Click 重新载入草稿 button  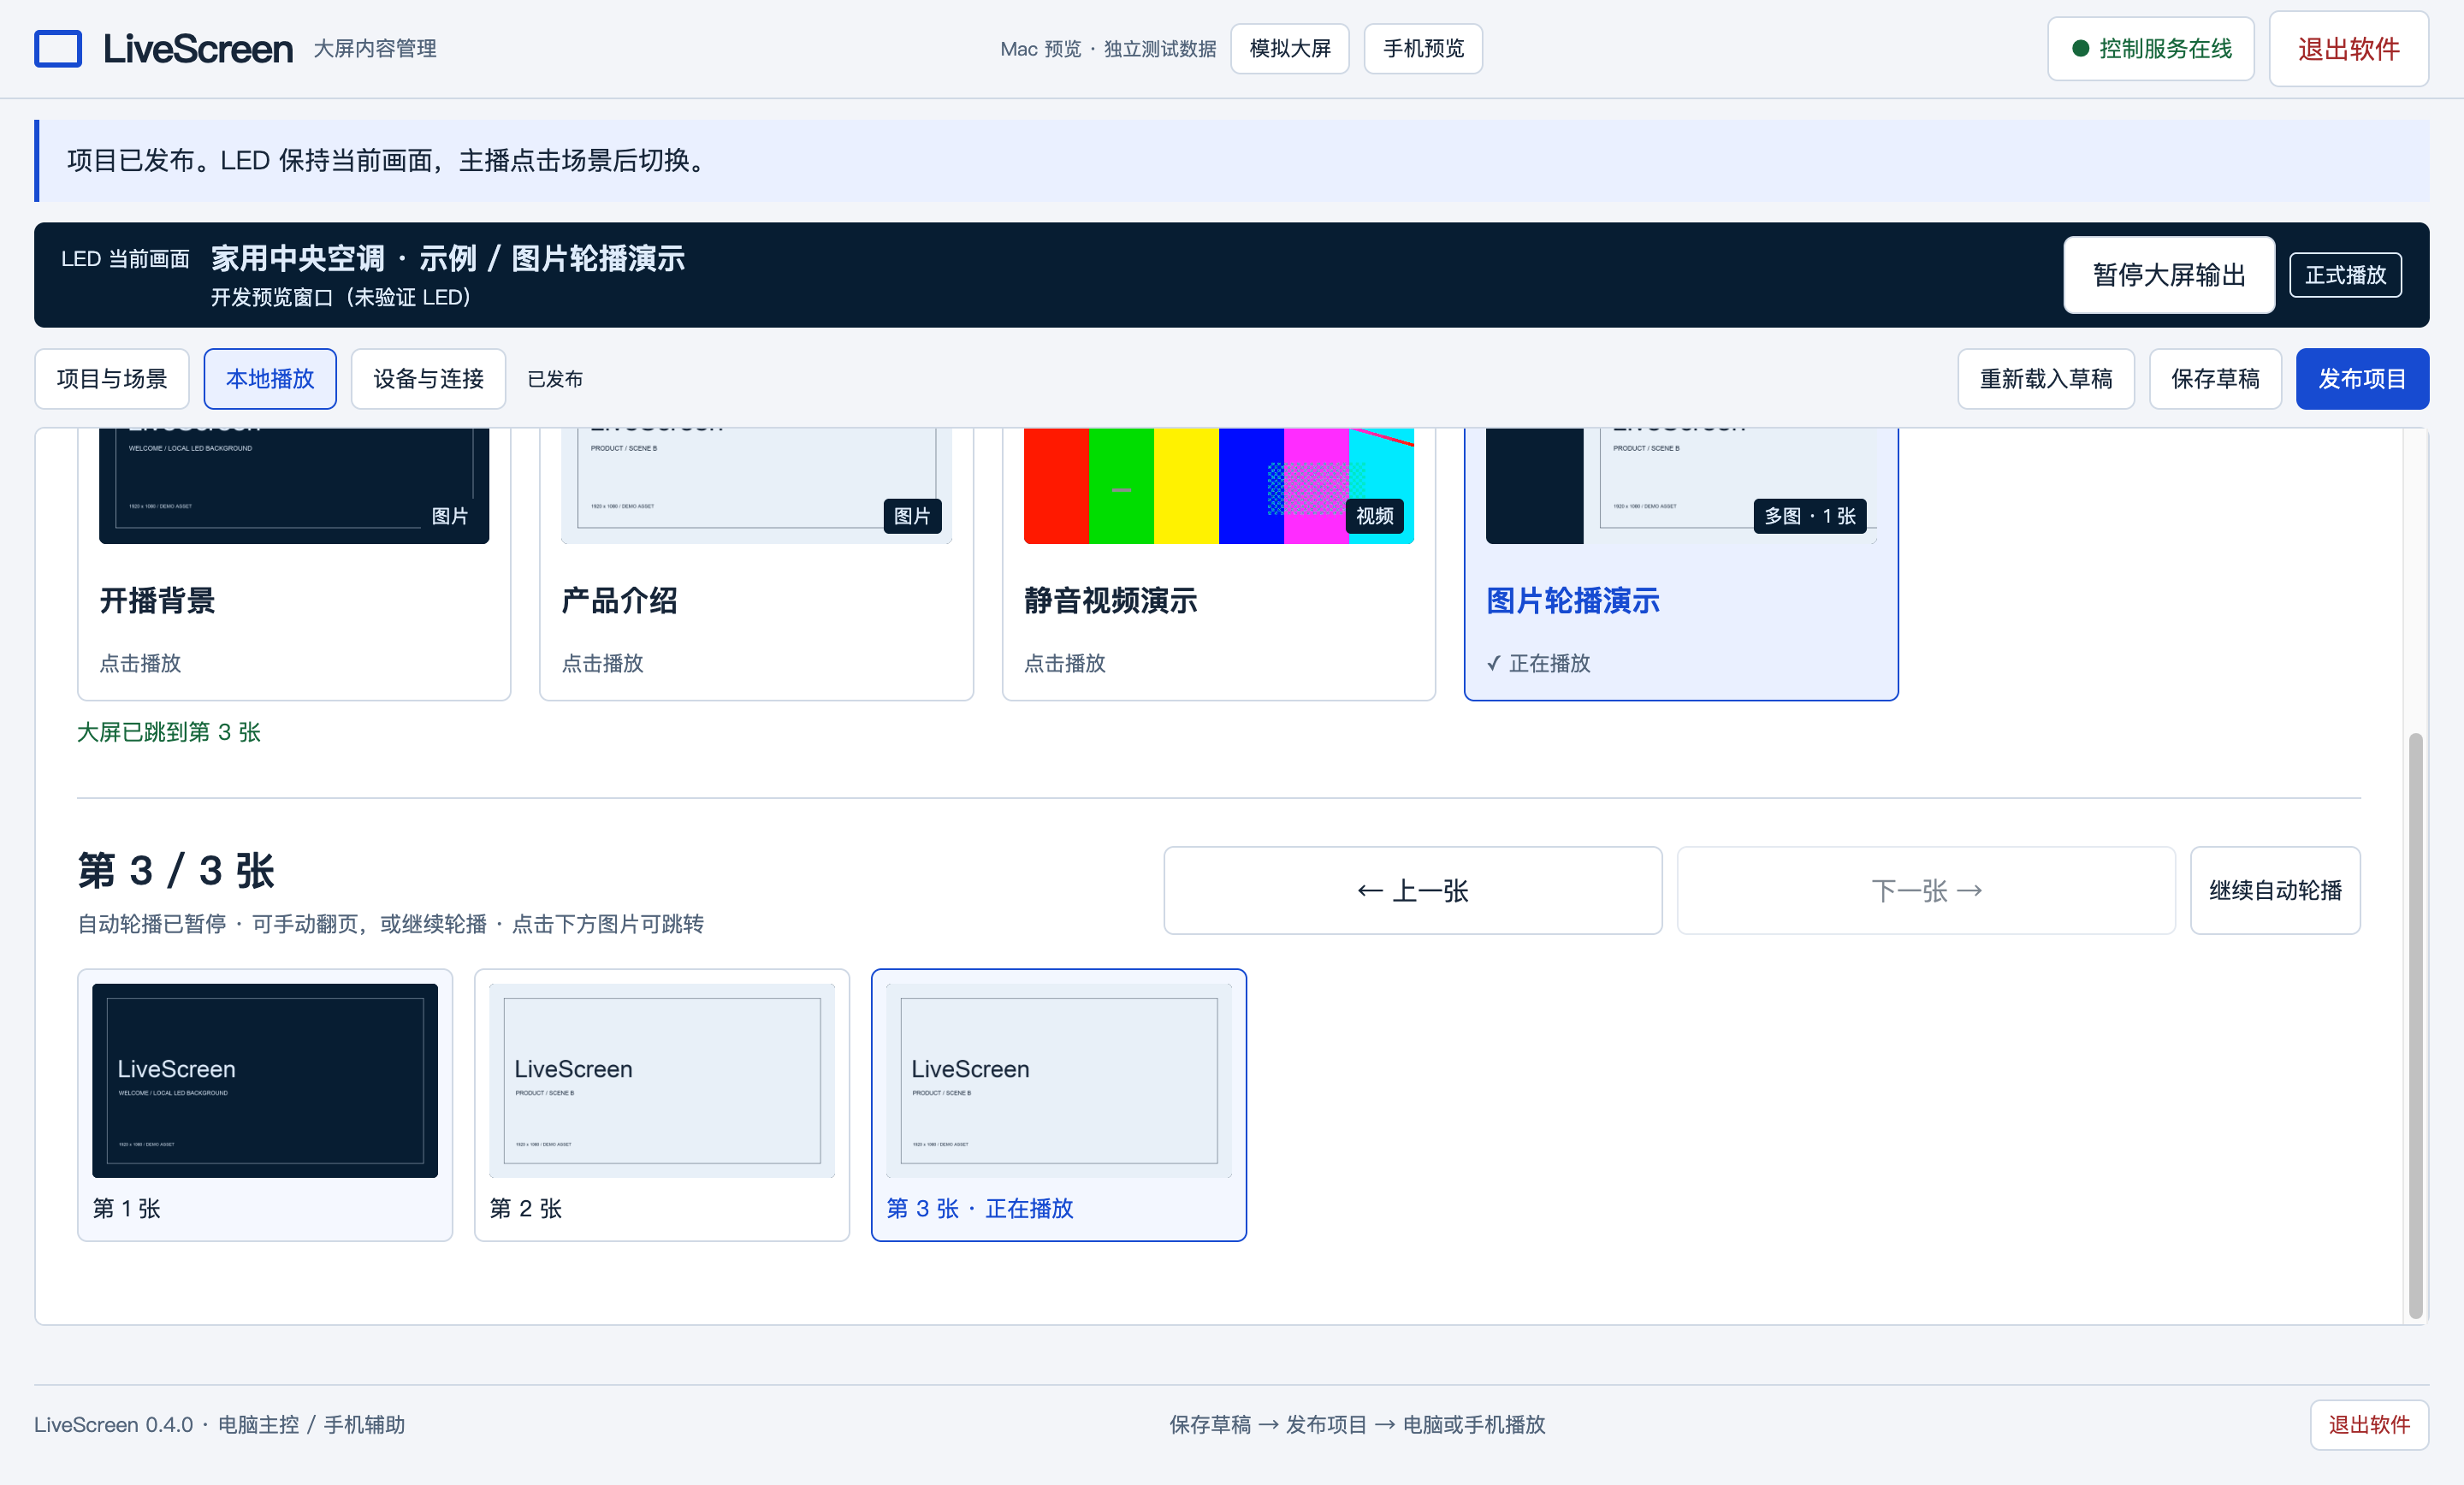[2045, 378]
